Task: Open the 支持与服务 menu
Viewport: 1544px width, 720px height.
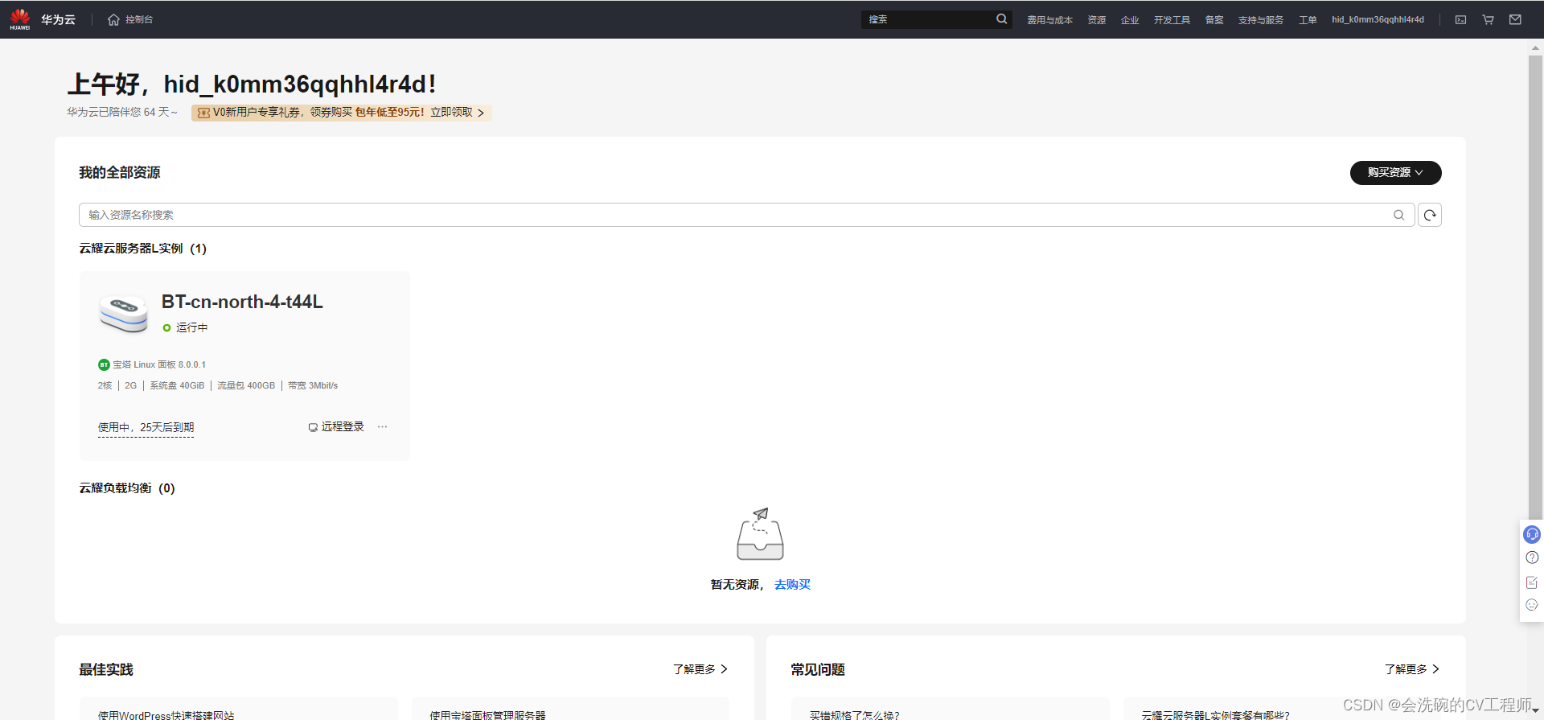Action: 1260,19
